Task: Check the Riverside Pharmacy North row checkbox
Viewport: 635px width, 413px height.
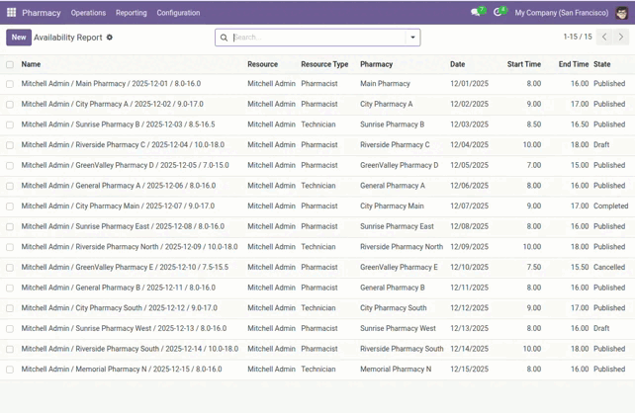Action: point(10,247)
